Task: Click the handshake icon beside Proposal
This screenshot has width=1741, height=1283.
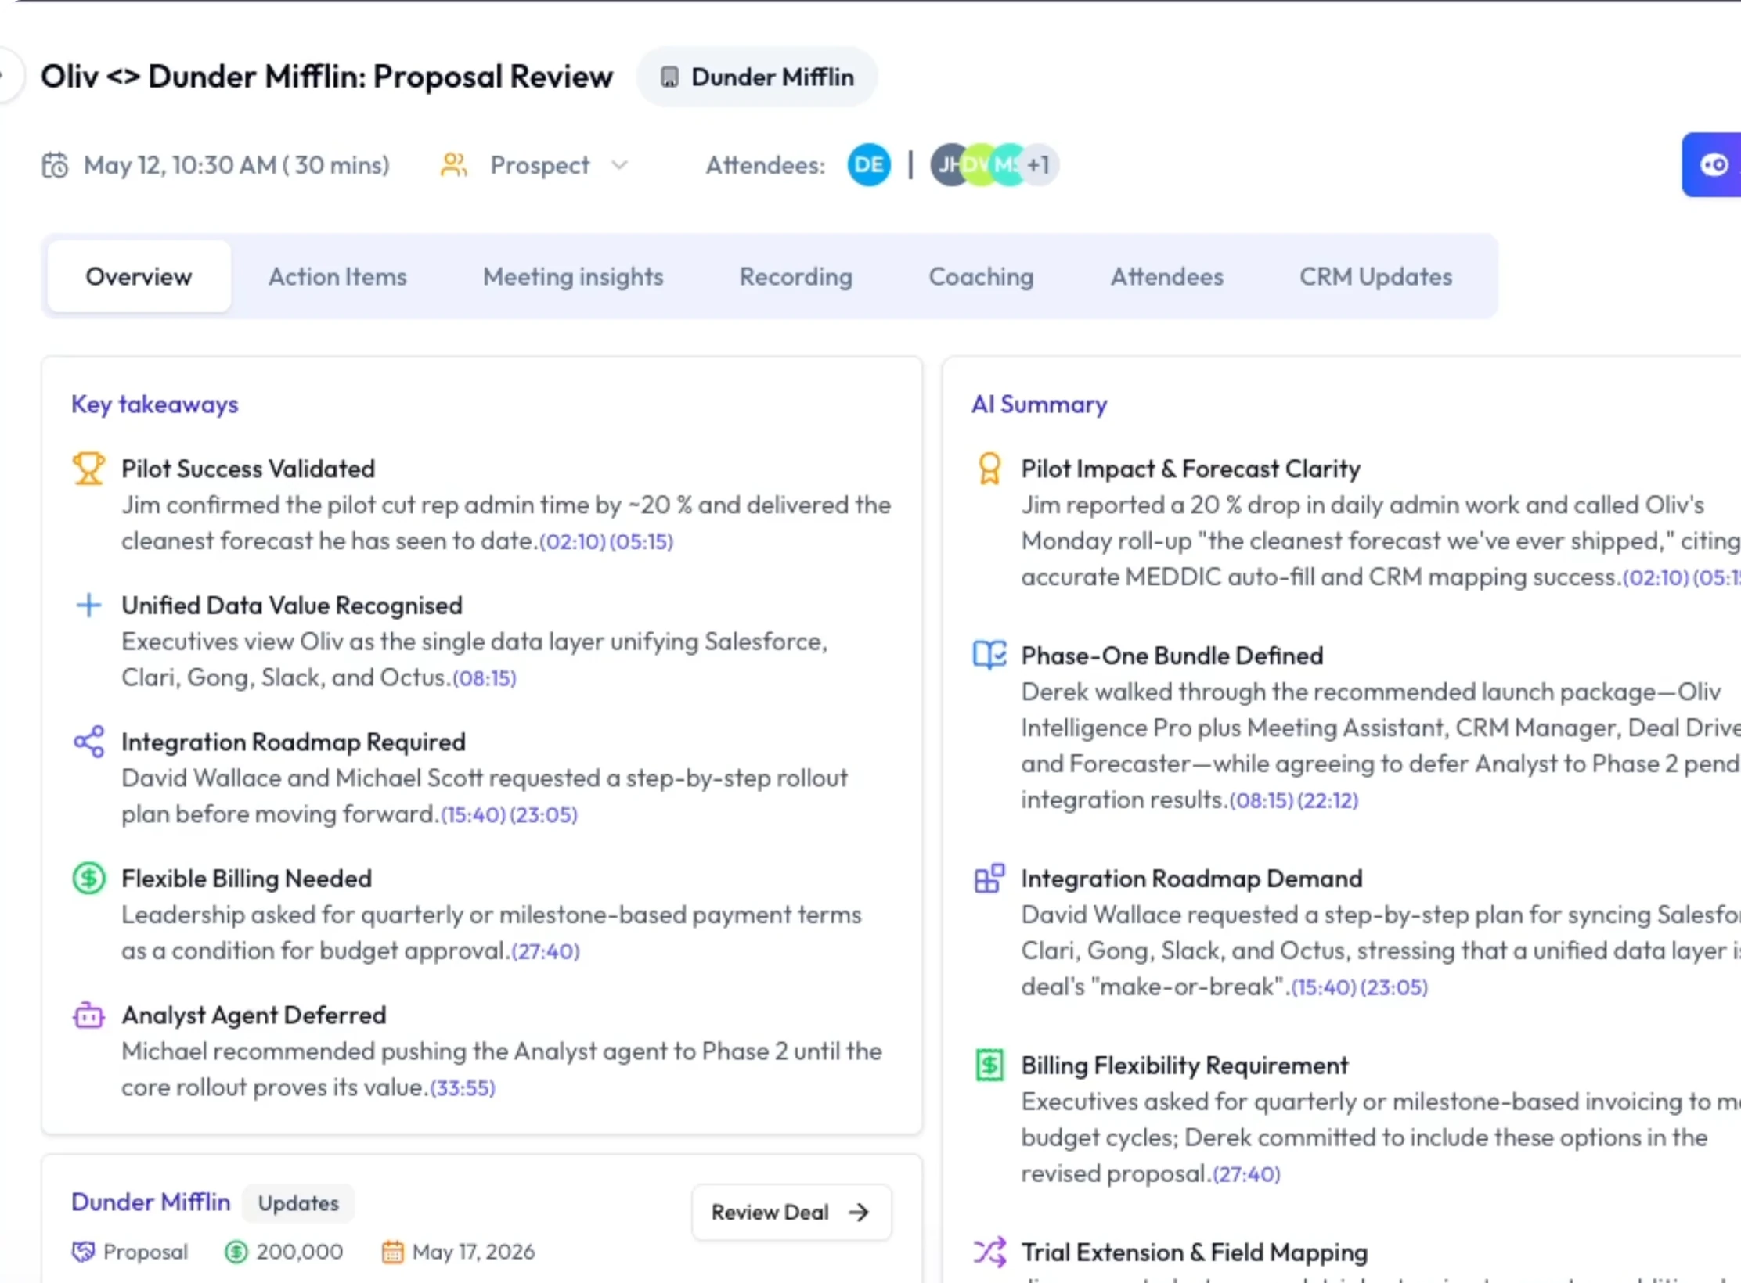Action: [x=83, y=1252]
